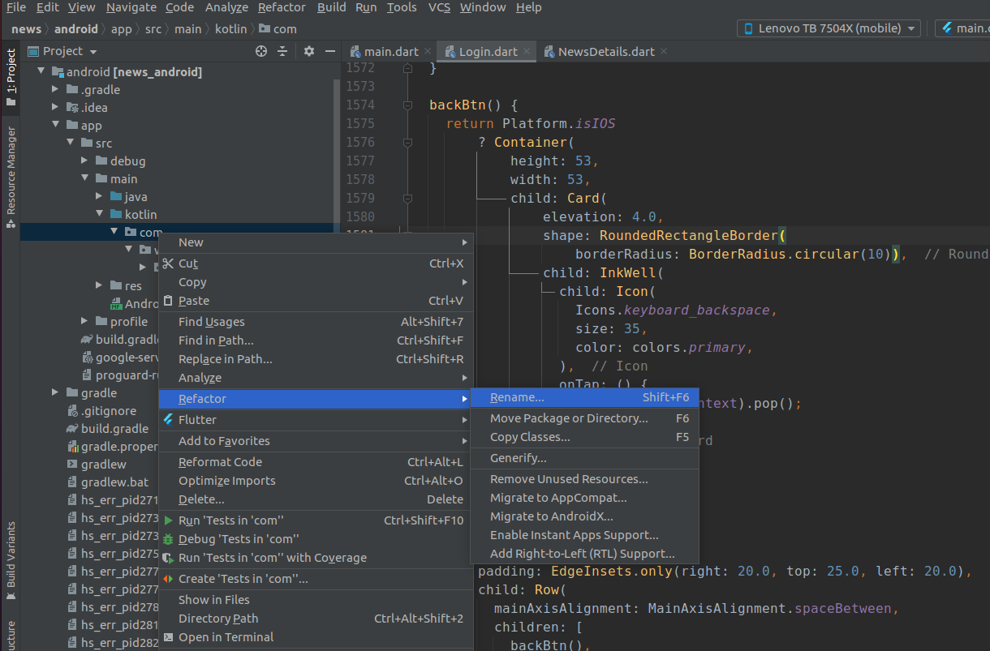Hide the Project panel with minus icon
This screenshot has height=651, width=990.
click(329, 51)
